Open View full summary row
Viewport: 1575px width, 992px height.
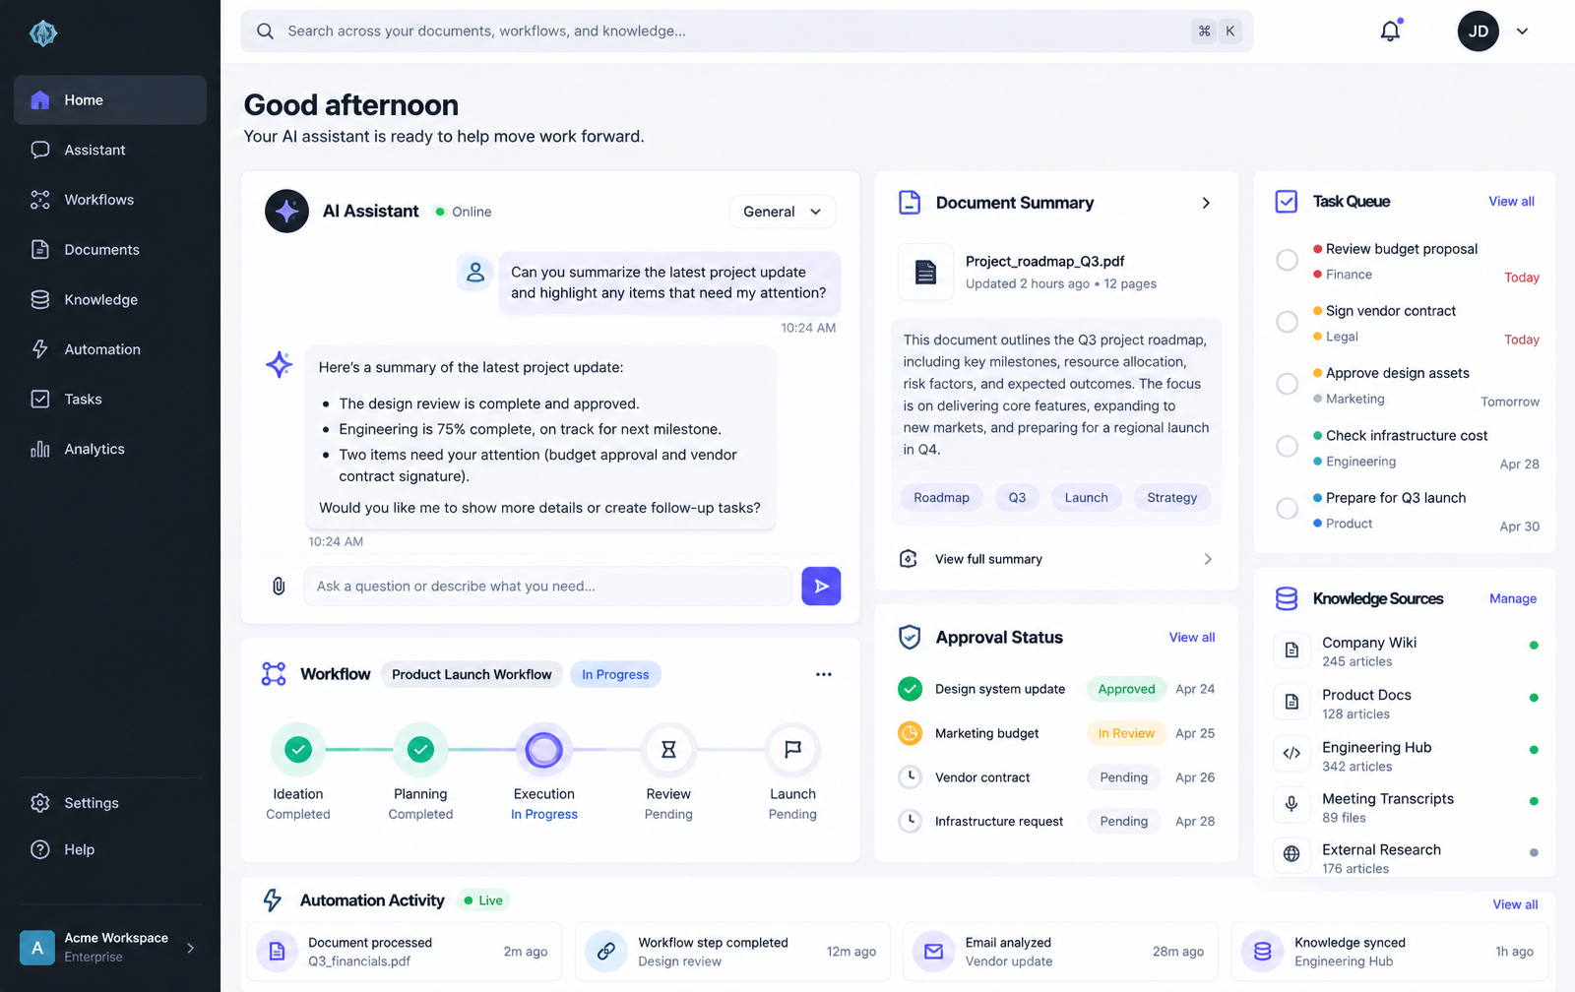[1056, 559]
